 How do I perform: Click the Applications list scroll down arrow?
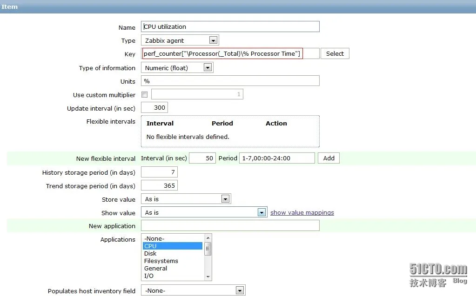(208, 276)
